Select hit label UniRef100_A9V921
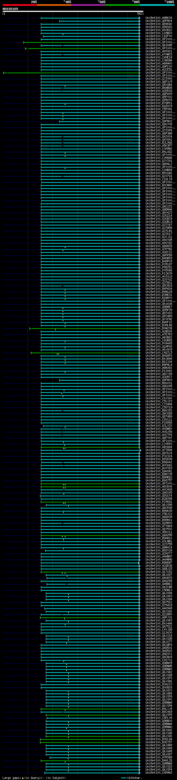The height and width of the screenshot is (780, 177). click(159, 51)
